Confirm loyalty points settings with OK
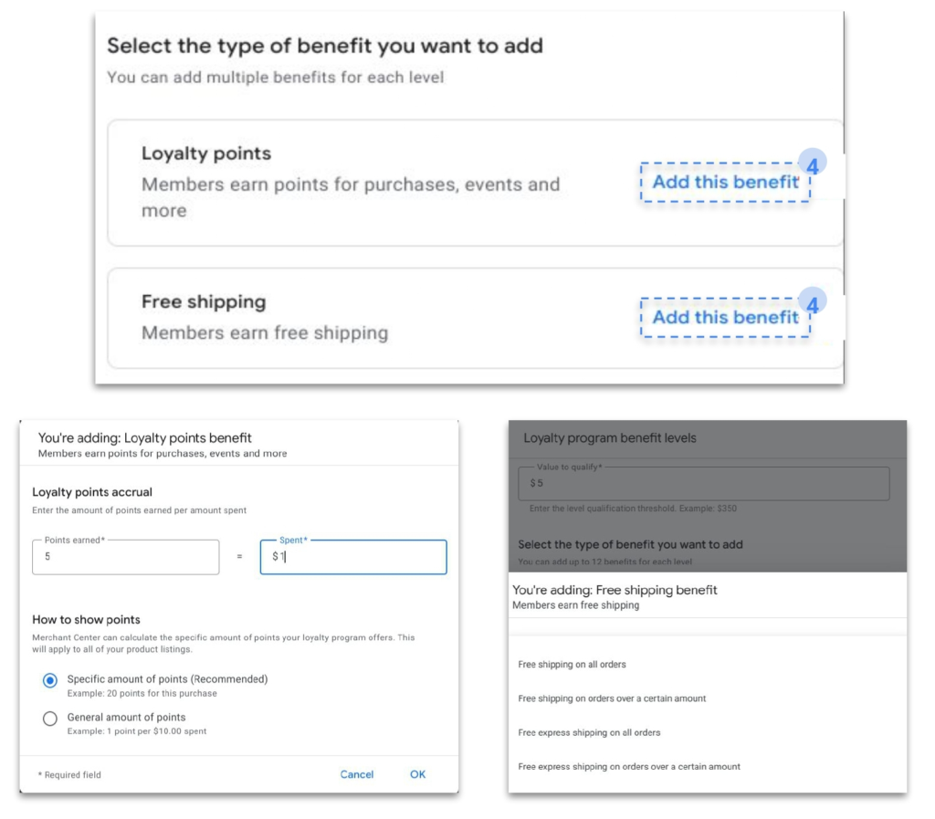 click(417, 773)
